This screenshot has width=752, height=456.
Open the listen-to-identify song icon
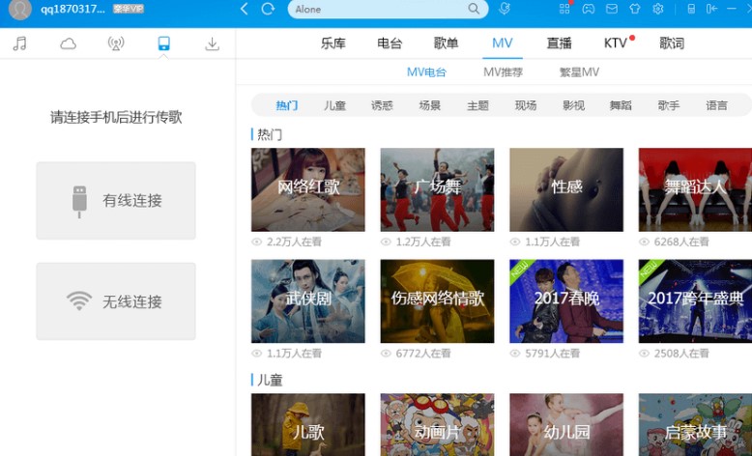(504, 9)
